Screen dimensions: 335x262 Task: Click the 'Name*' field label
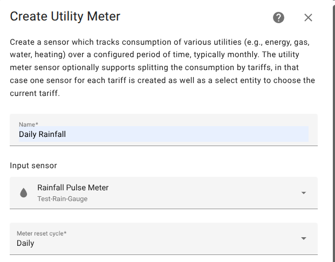pos(29,125)
